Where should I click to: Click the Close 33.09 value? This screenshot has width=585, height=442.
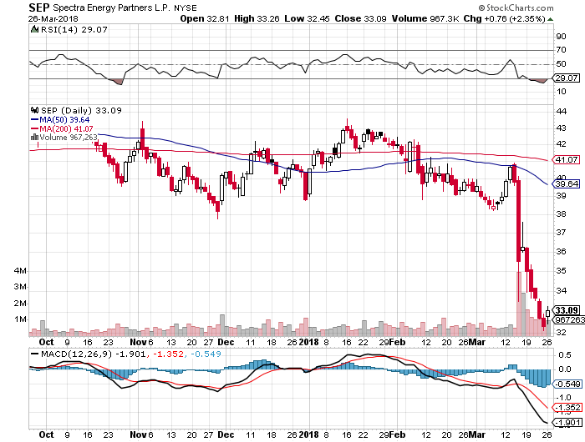[x=360, y=18]
